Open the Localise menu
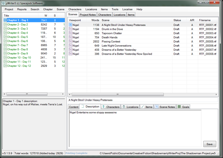 coord(127,9)
